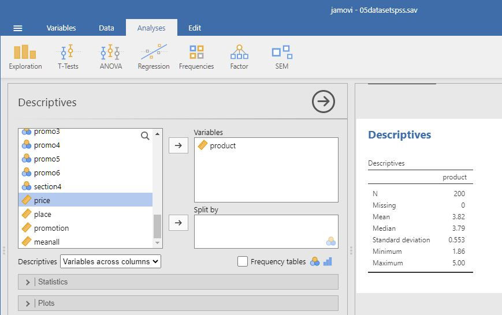Viewport: 502px width, 315px height.
Task: Move selected variable into Split by box
Action: [x=179, y=223]
